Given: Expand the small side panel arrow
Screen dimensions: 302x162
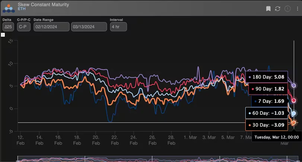Looking at the screenshot, I should pyautogui.click(x=3, y=35).
